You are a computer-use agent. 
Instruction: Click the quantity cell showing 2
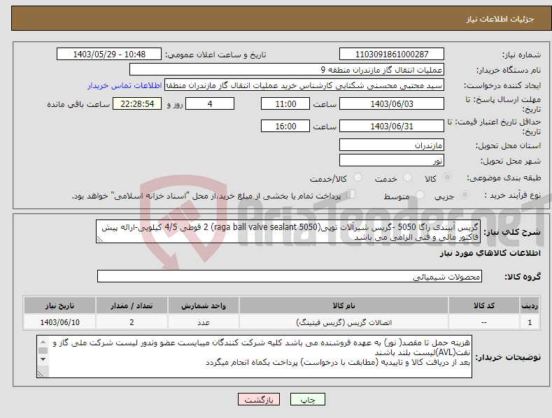point(132,322)
